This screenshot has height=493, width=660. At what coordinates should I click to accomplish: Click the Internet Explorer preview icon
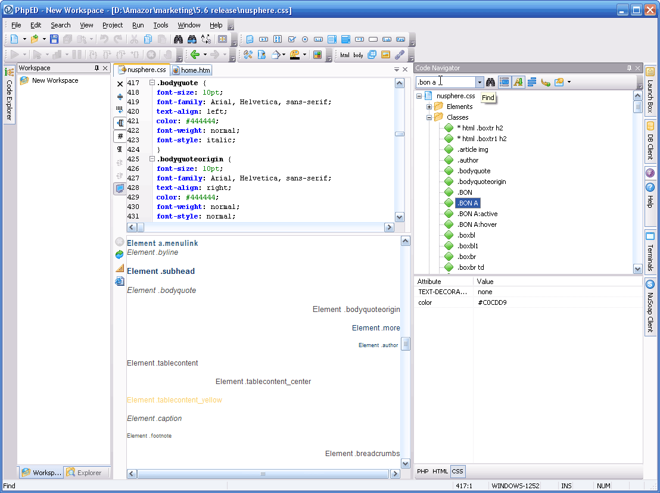pyautogui.click(x=120, y=281)
